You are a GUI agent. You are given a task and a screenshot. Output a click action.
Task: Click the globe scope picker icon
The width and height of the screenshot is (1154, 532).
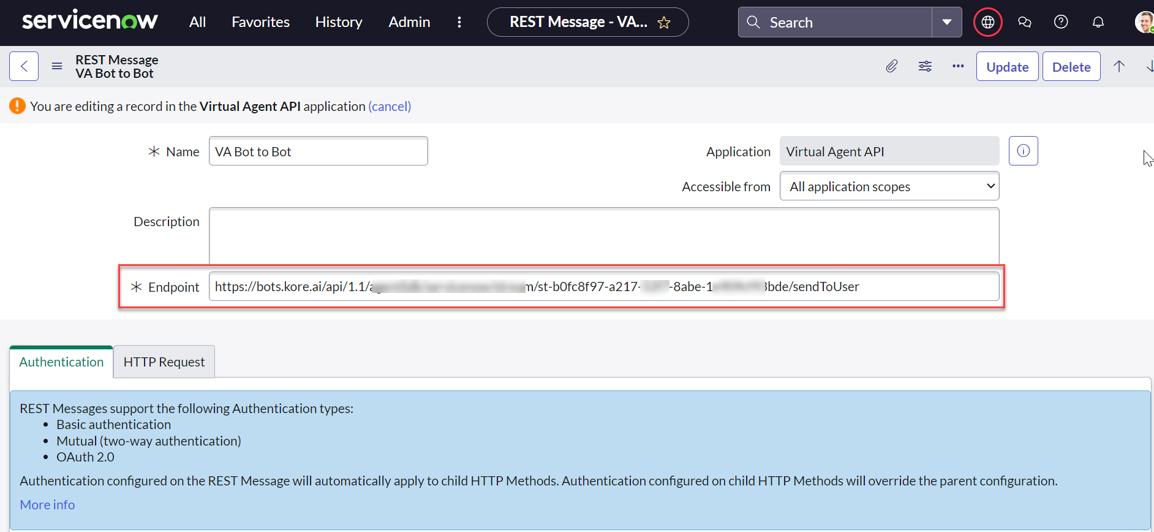coord(987,23)
